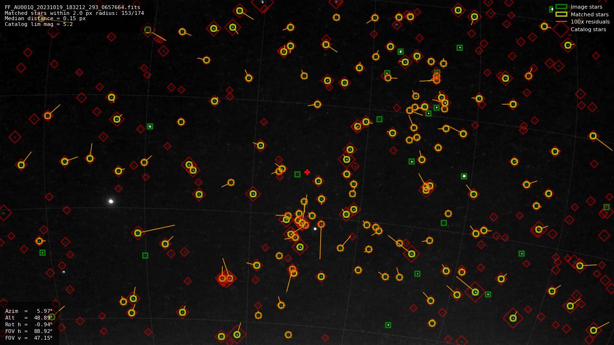Screen dimensions: 614x345
Task: Click the red cross at image center
Action: coord(307,172)
